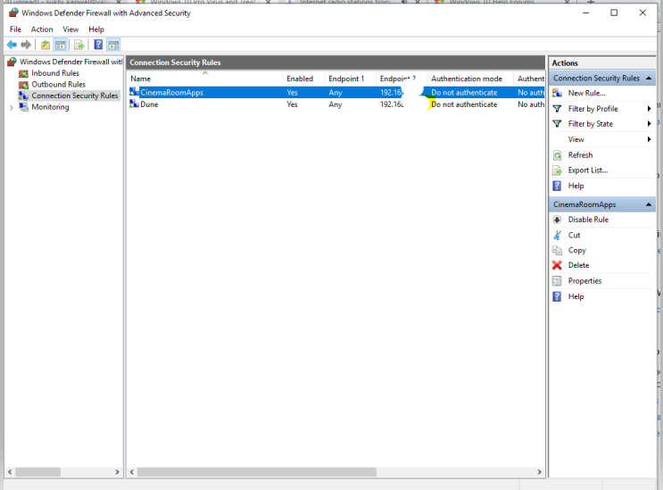663x490 pixels.
Task: Click the Up One Level folder icon
Action: 46,45
